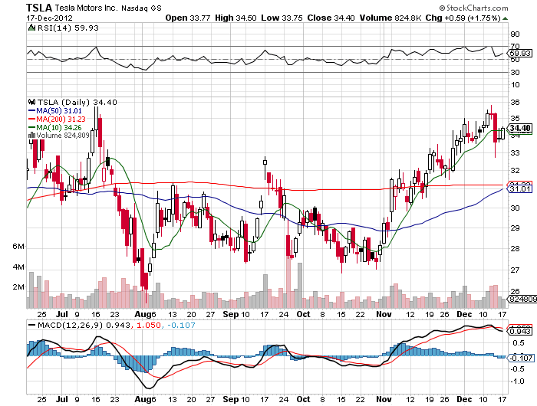Image resolution: width=537 pixels, height=406 pixels.
Task: Click the green MA(10) legend line
Action: tap(31, 127)
